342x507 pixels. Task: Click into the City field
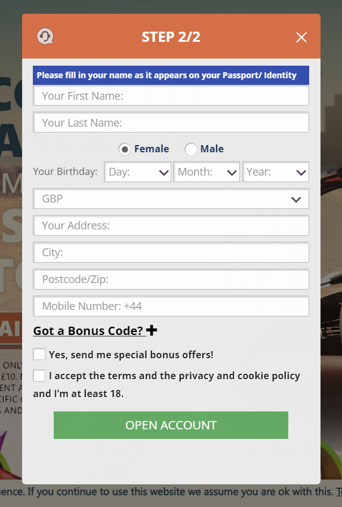171,252
